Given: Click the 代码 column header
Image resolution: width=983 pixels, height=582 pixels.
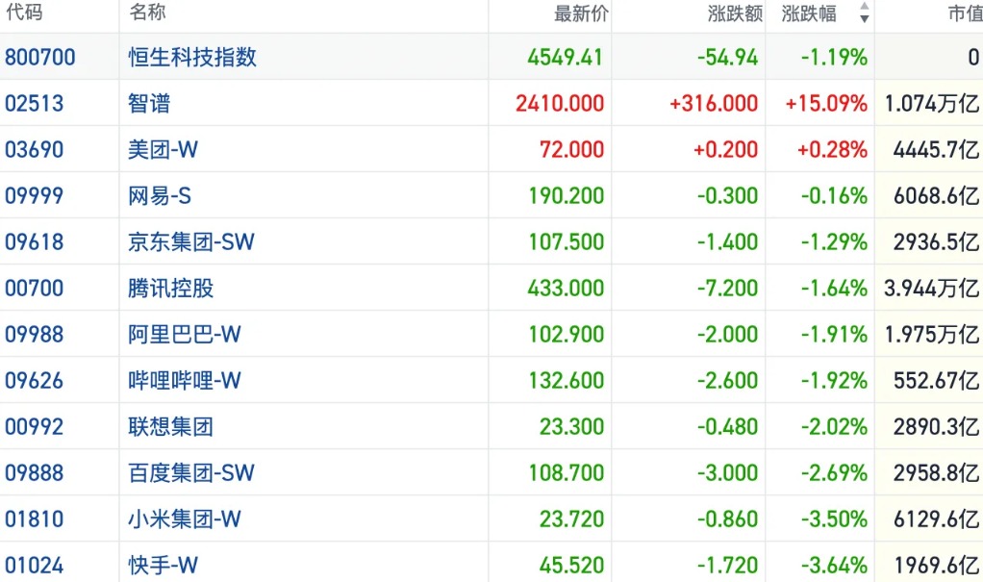Looking at the screenshot, I should coord(24,12).
